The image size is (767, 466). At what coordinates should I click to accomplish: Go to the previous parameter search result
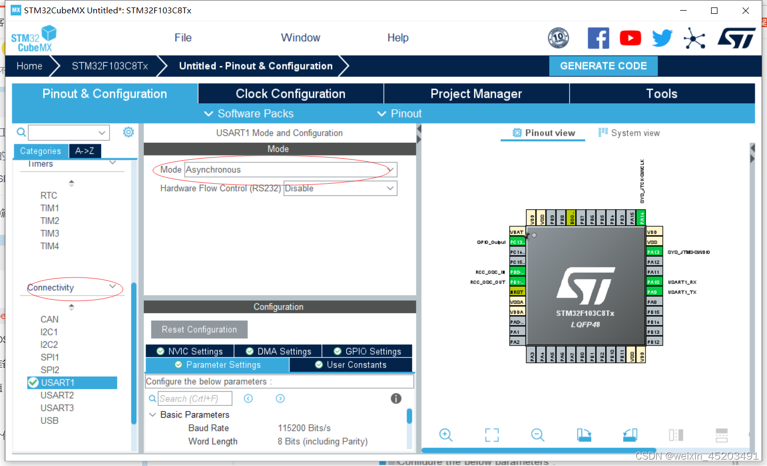tap(248, 398)
